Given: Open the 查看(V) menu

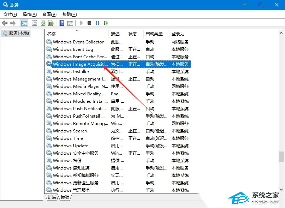Looking at the screenshot, I should pyautogui.click(x=49, y=14).
